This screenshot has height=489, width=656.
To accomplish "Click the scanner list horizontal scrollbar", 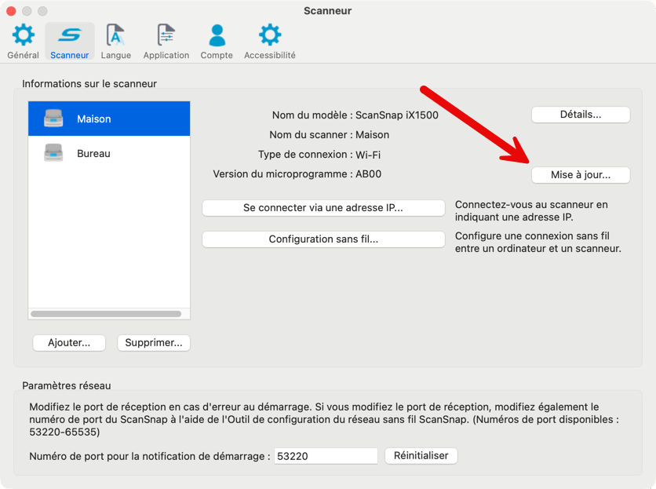I will [x=106, y=314].
